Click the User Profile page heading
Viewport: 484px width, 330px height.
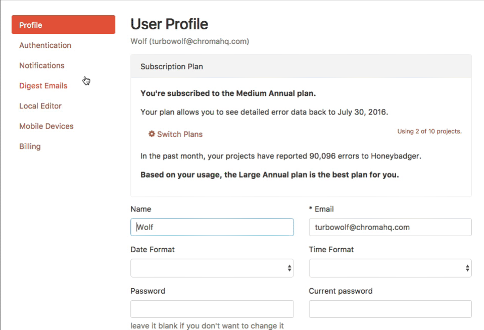[x=169, y=24]
